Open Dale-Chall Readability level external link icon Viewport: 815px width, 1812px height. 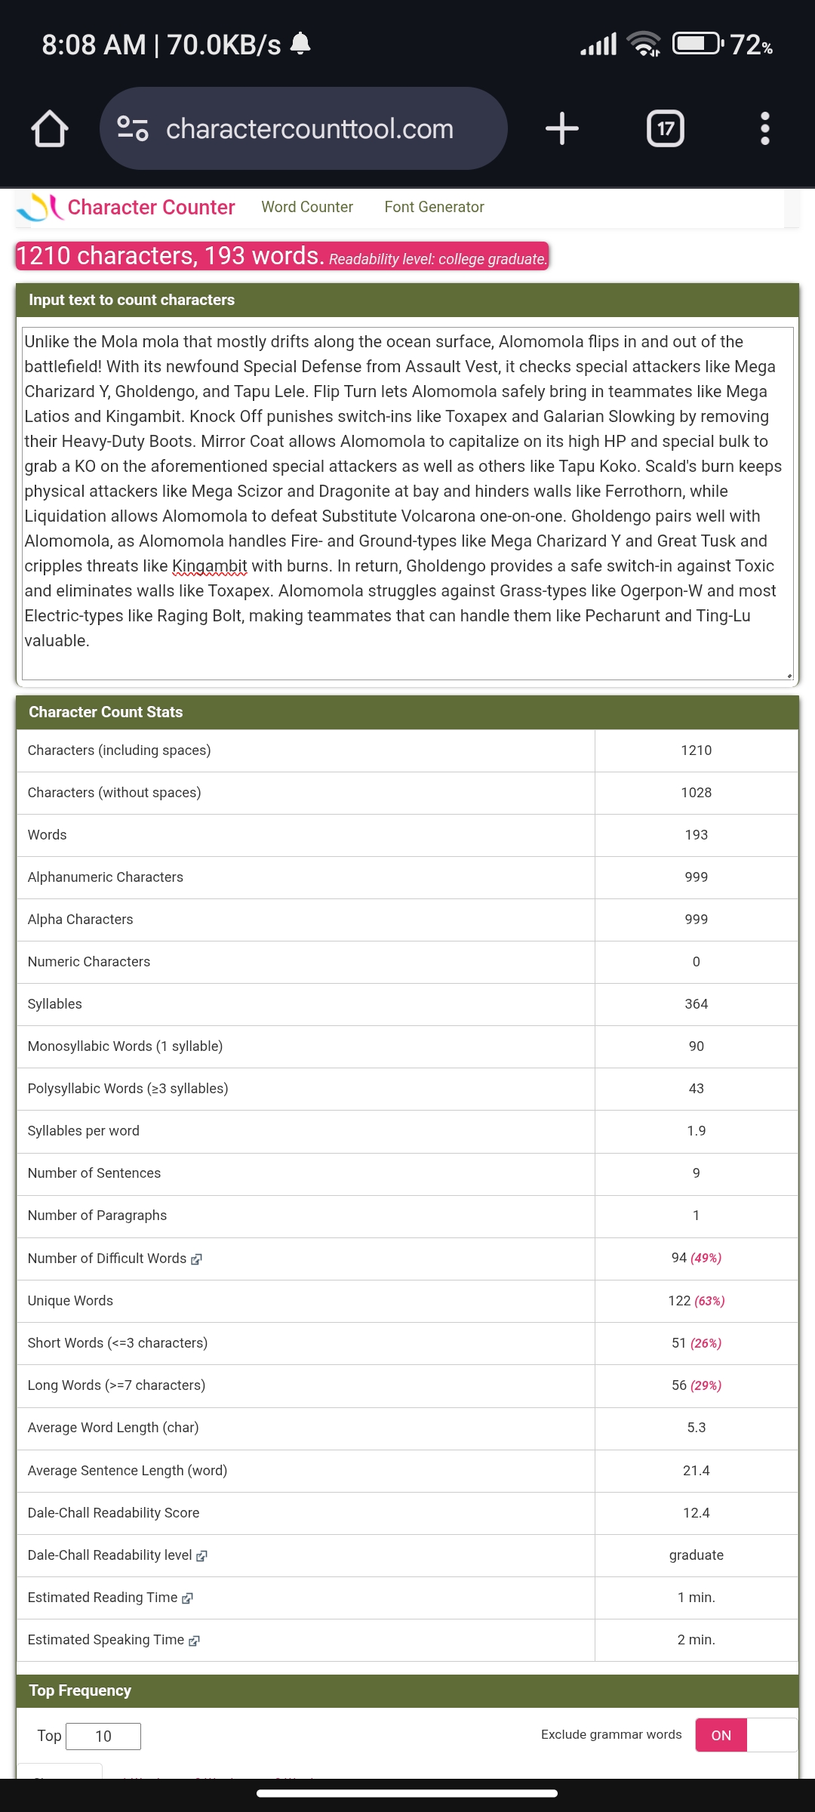(x=201, y=1556)
